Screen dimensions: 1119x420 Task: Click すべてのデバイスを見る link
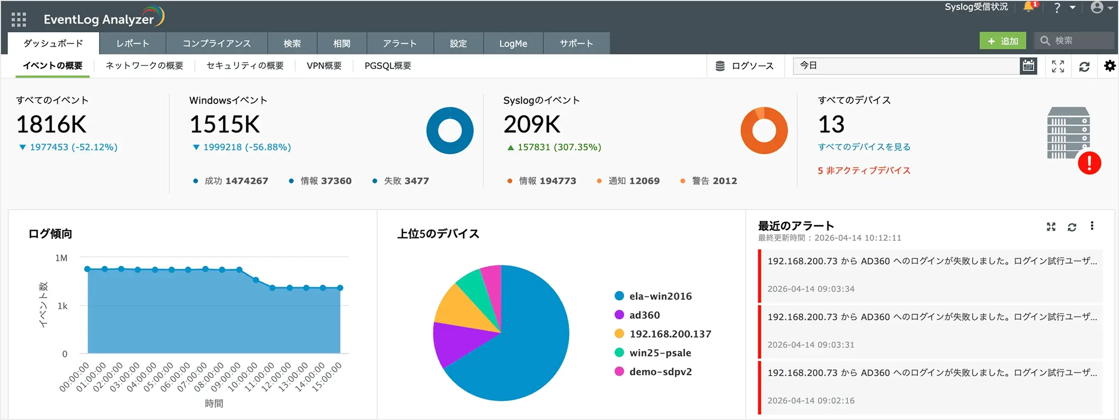click(x=864, y=147)
